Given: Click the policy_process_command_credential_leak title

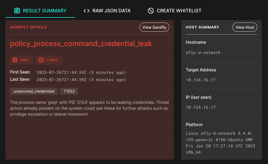Looking at the screenshot, I should 81,44.
